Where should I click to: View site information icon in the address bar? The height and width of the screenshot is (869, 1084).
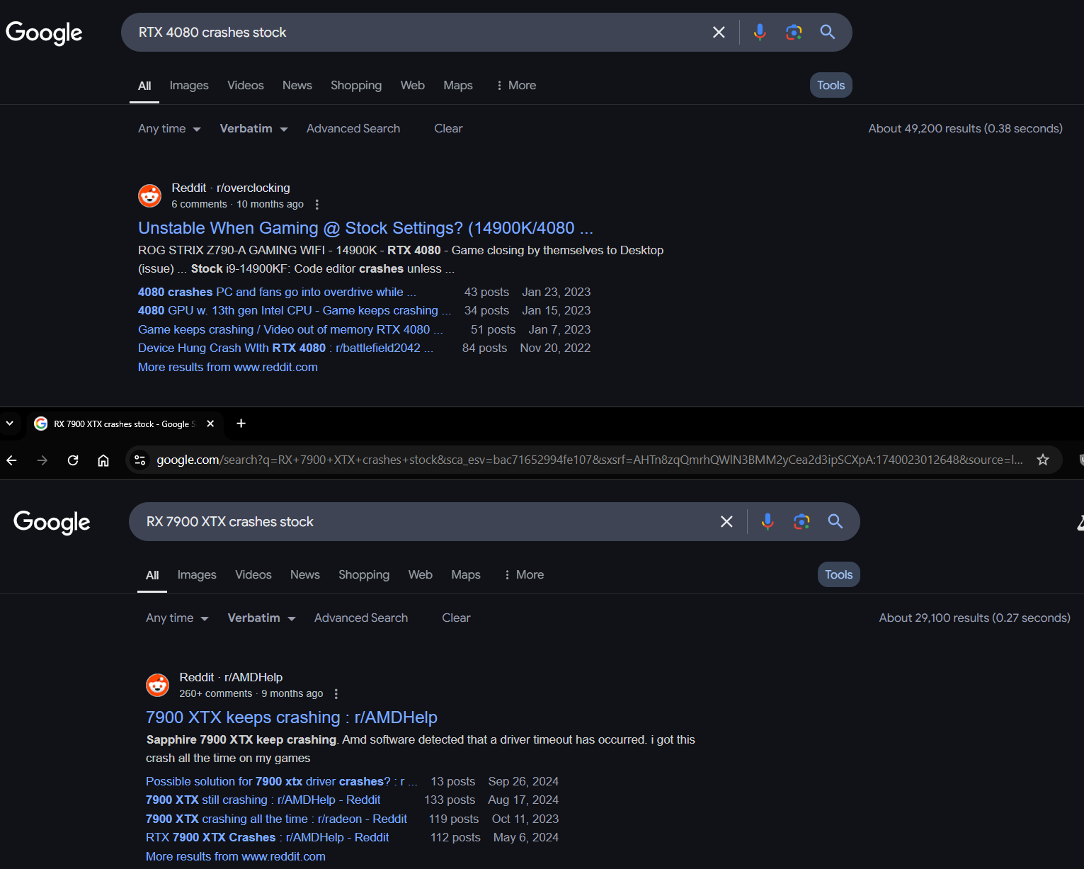point(139,460)
